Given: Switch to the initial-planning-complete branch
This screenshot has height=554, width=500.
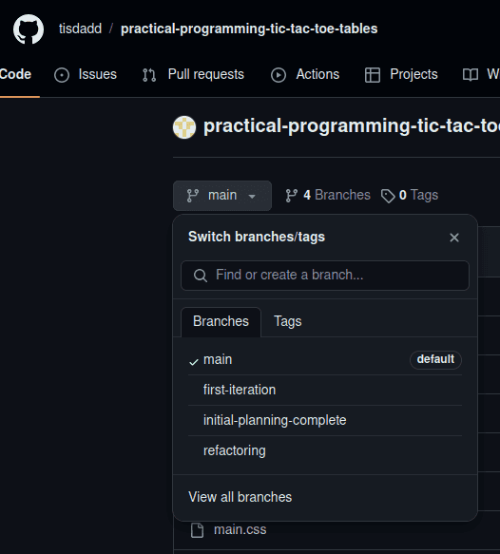Looking at the screenshot, I should tap(325, 420).
